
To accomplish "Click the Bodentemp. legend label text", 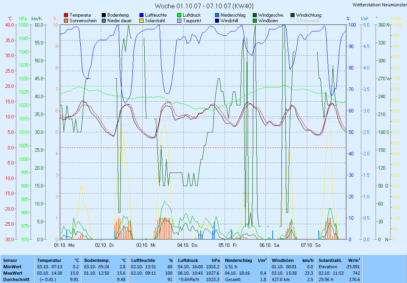I will pos(118,16).
